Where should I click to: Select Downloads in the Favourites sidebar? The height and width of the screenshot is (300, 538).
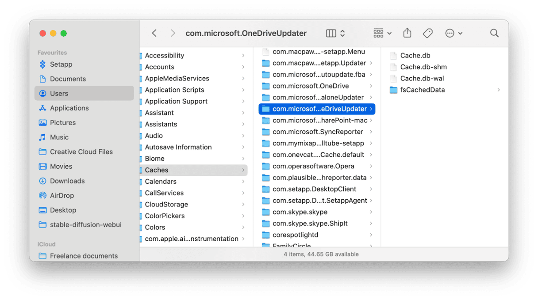(67, 181)
